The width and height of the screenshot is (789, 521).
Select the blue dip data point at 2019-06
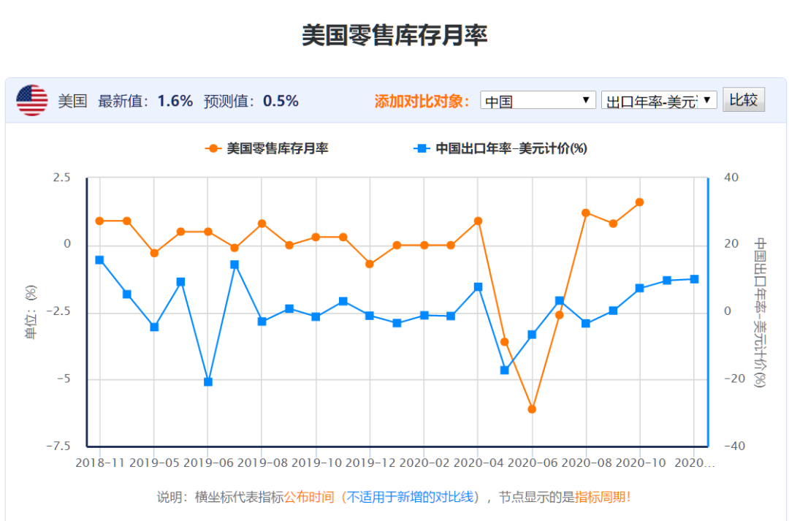pyautogui.click(x=208, y=381)
